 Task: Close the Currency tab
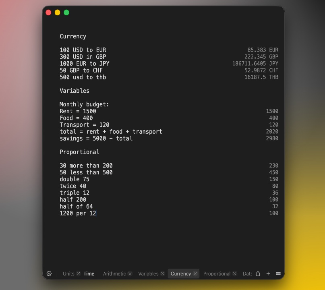point(195,273)
